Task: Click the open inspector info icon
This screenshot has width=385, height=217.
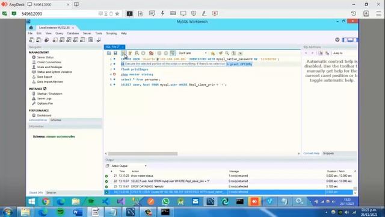Action: click(47, 40)
